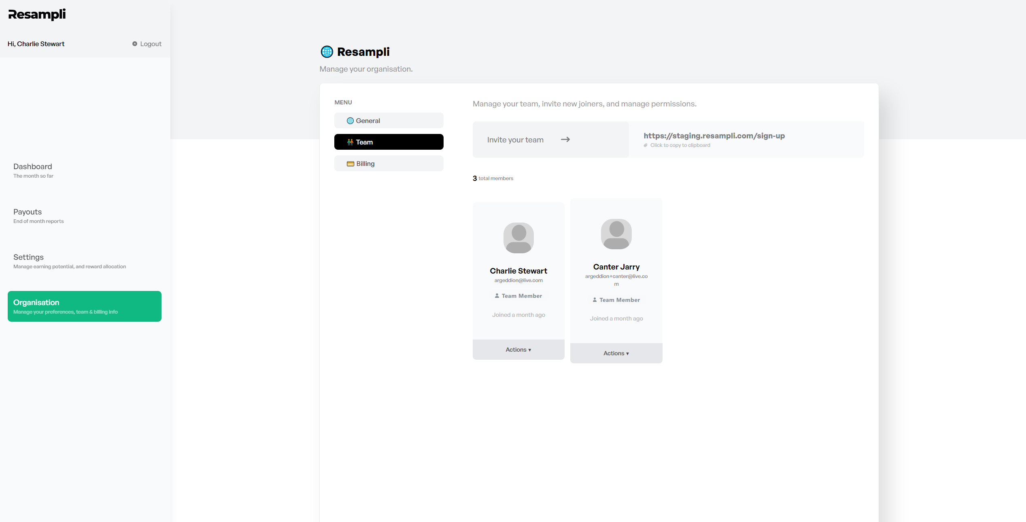Select the Team menu tab
This screenshot has height=522, width=1026.
(389, 142)
